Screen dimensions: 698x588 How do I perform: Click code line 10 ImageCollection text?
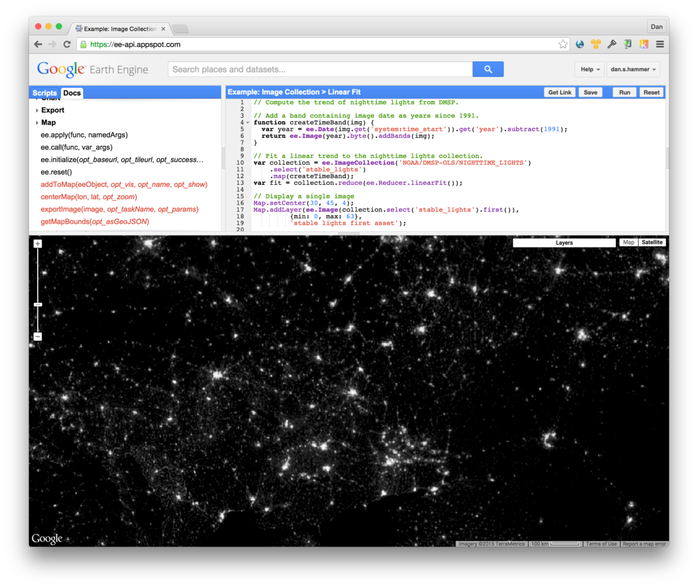pos(358,163)
